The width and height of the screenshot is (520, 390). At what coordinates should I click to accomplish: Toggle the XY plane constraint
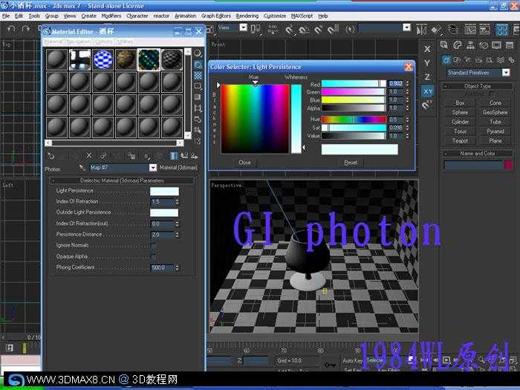coord(427,91)
